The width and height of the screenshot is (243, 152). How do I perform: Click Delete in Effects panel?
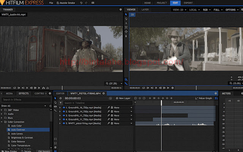click(x=26, y=151)
